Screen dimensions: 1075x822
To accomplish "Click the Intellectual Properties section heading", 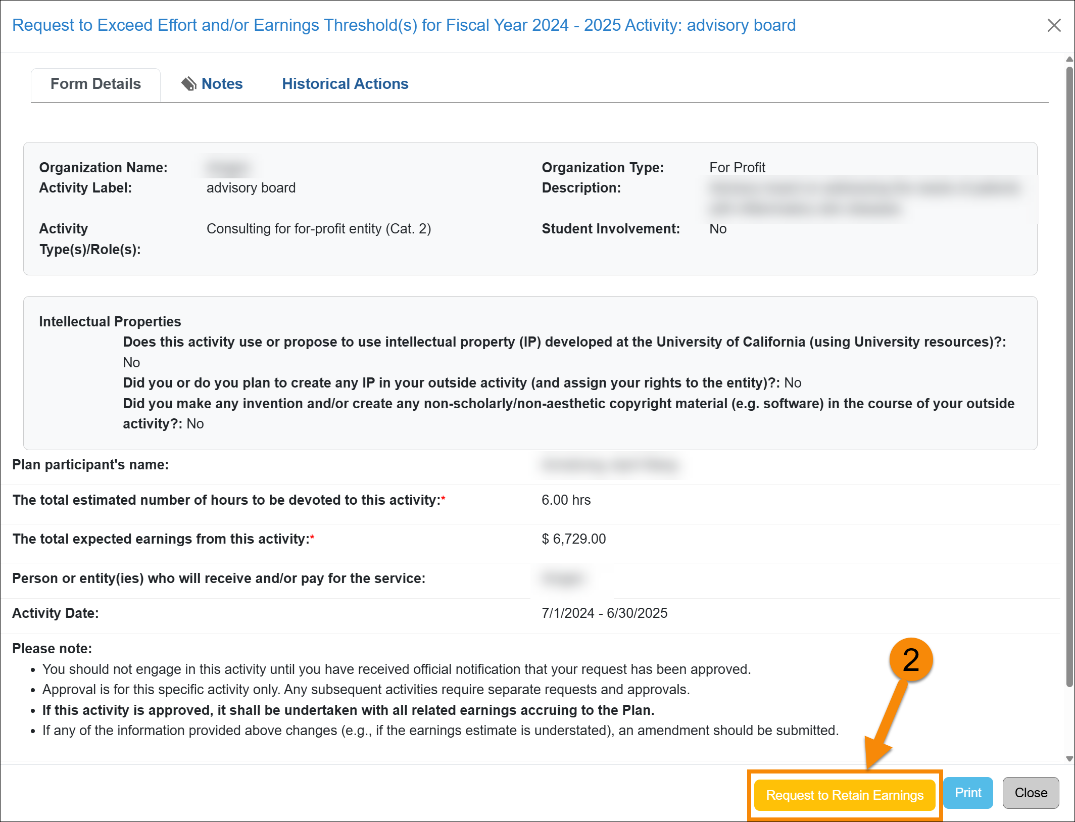I will click(x=110, y=321).
